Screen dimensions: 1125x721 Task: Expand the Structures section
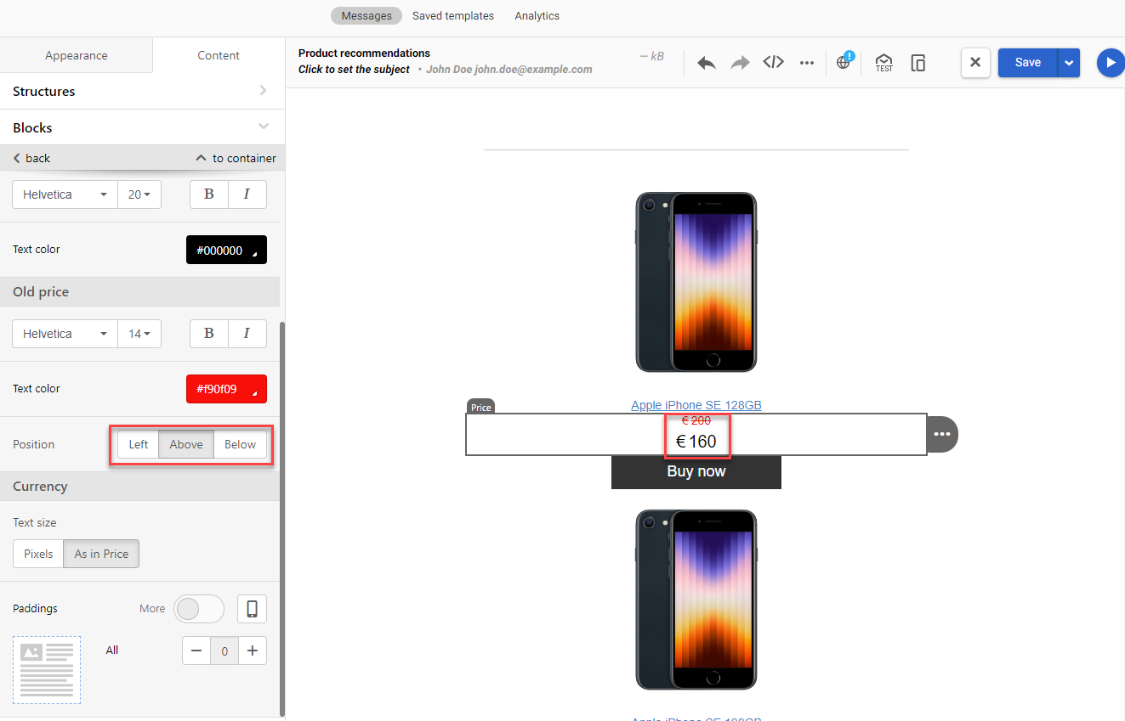(140, 91)
